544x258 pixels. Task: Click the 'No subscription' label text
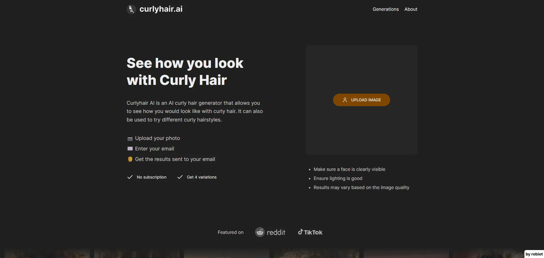click(x=152, y=177)
